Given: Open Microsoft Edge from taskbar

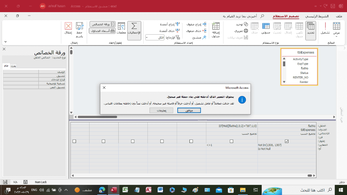Looking at the screenshot, I should [x=102, y=190].
